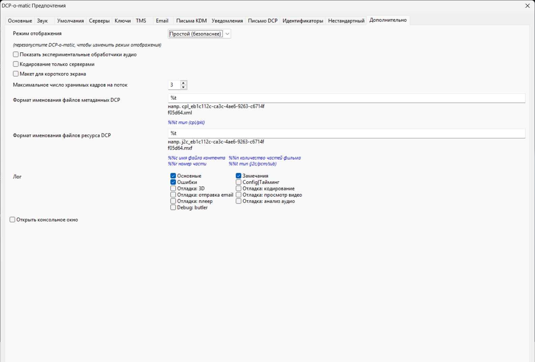Click the Лог section label
535x362 pixels.
(17, 177)
